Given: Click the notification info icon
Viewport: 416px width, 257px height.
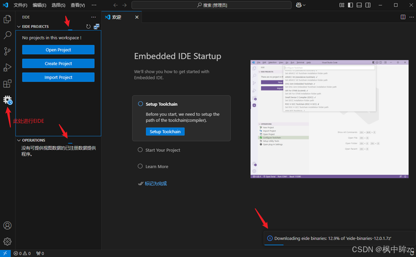Looking at the screenshot, I should pyautogui.click(x=270, y=238).
